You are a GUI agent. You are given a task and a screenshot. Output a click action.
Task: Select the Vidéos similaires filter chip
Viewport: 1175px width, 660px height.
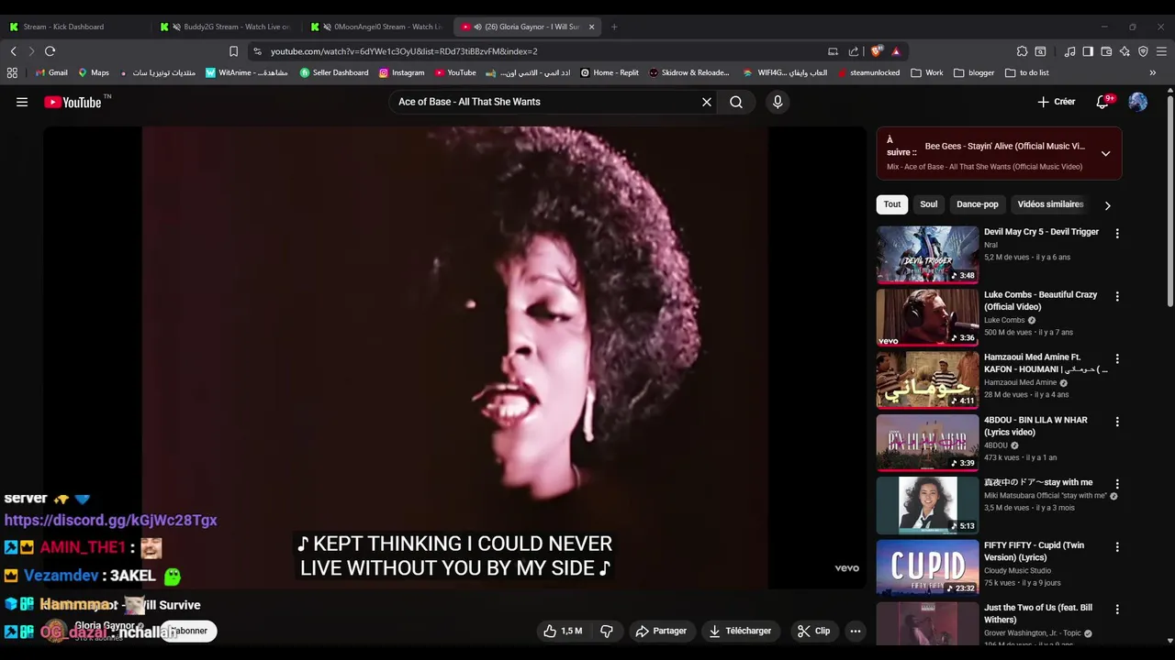1050,204
